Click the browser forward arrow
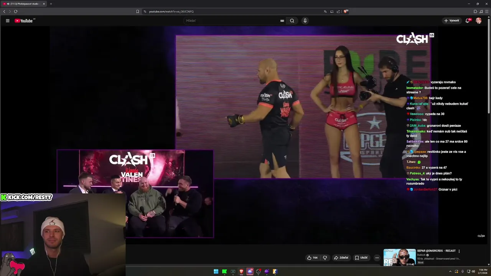The image size is (491, 276). click(10, 11)
